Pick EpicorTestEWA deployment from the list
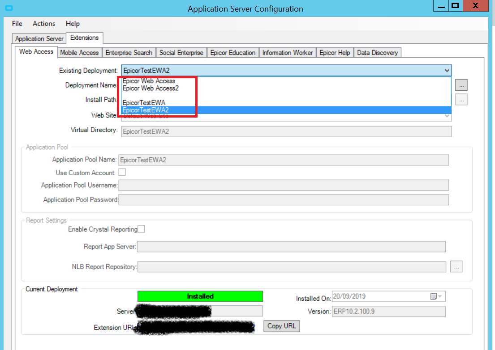 tap(286, 103)
